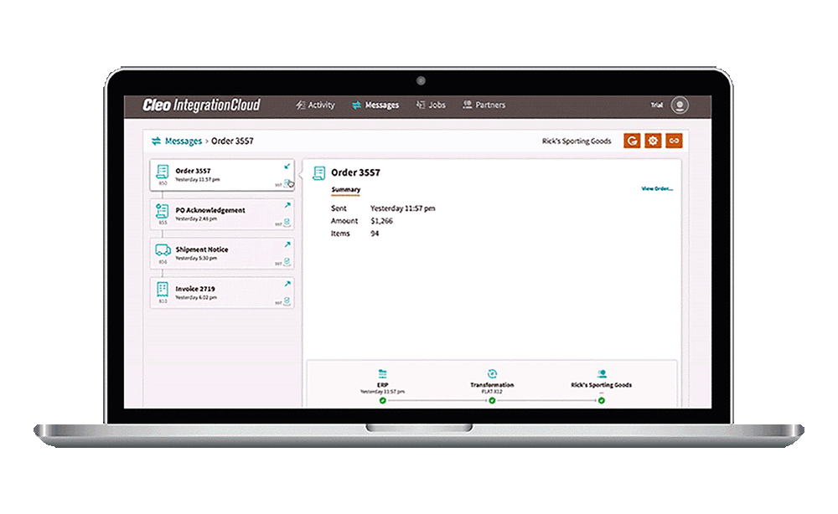Open settings via orange gear button
This screenshot has height=514, width=838.
coord(653,141)
